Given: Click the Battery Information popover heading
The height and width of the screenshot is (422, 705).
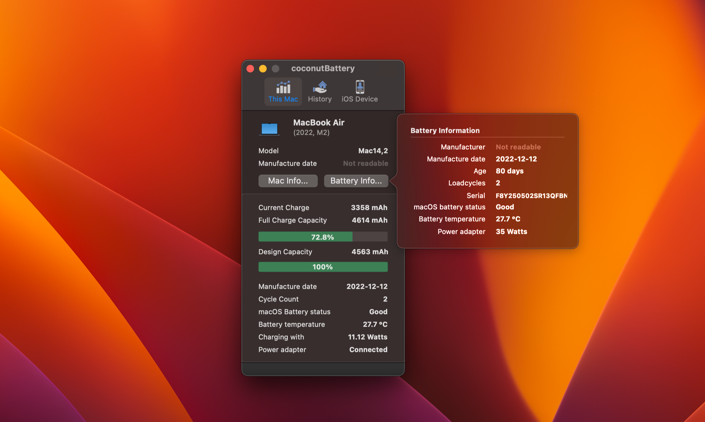Looking at the screenshot, I should [x=445, y=131].
